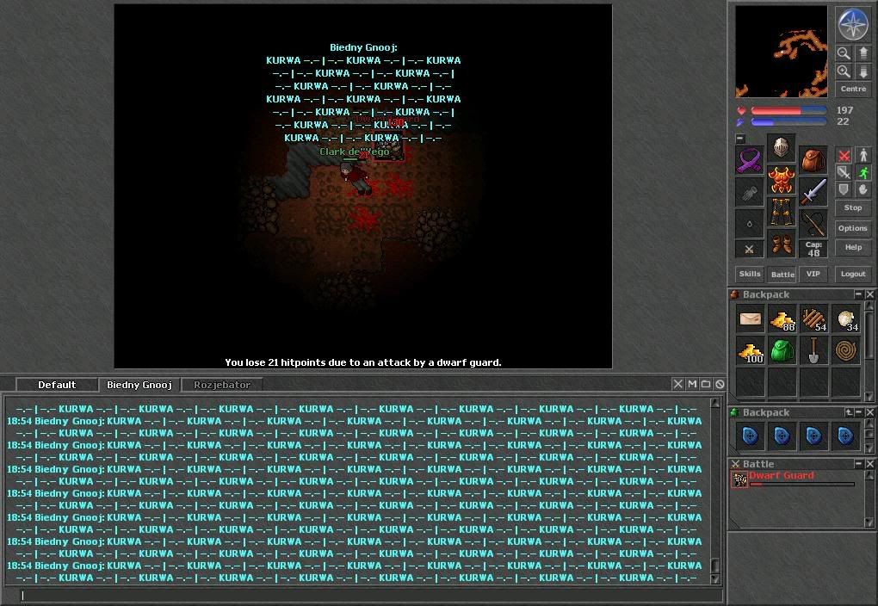Click the empty ring slot
This screenshot has height=606, width=878.
tap(749, 224)
